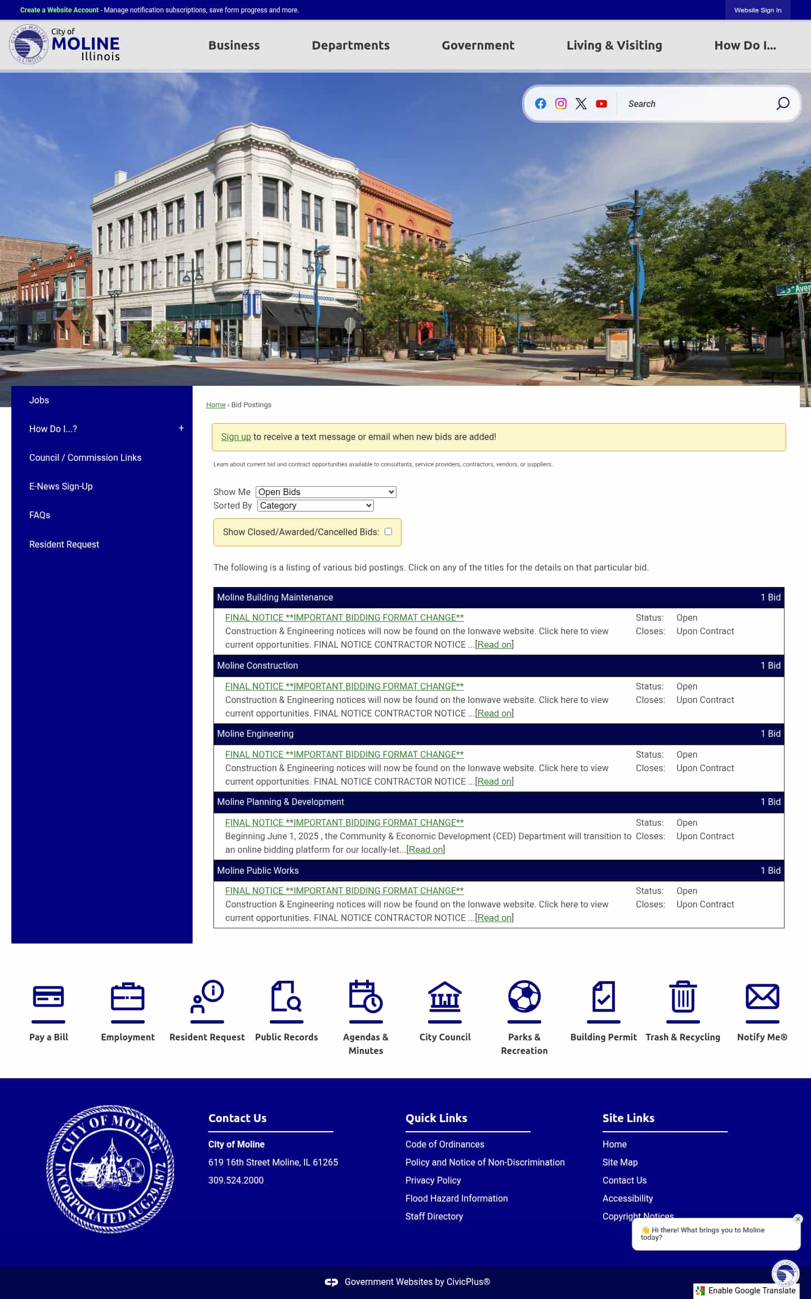
Task: Expand the How Do I...? sidebar plus
Action: 181,428
